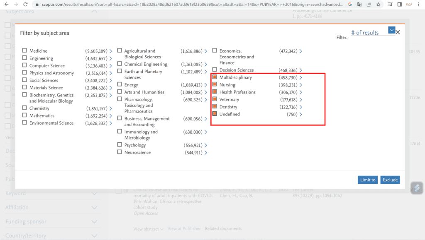Open the Google Translate extension icon
Image resolution: width=425 pixels, height=240 pixels.
pyautogui.click(x=359, y=5)
